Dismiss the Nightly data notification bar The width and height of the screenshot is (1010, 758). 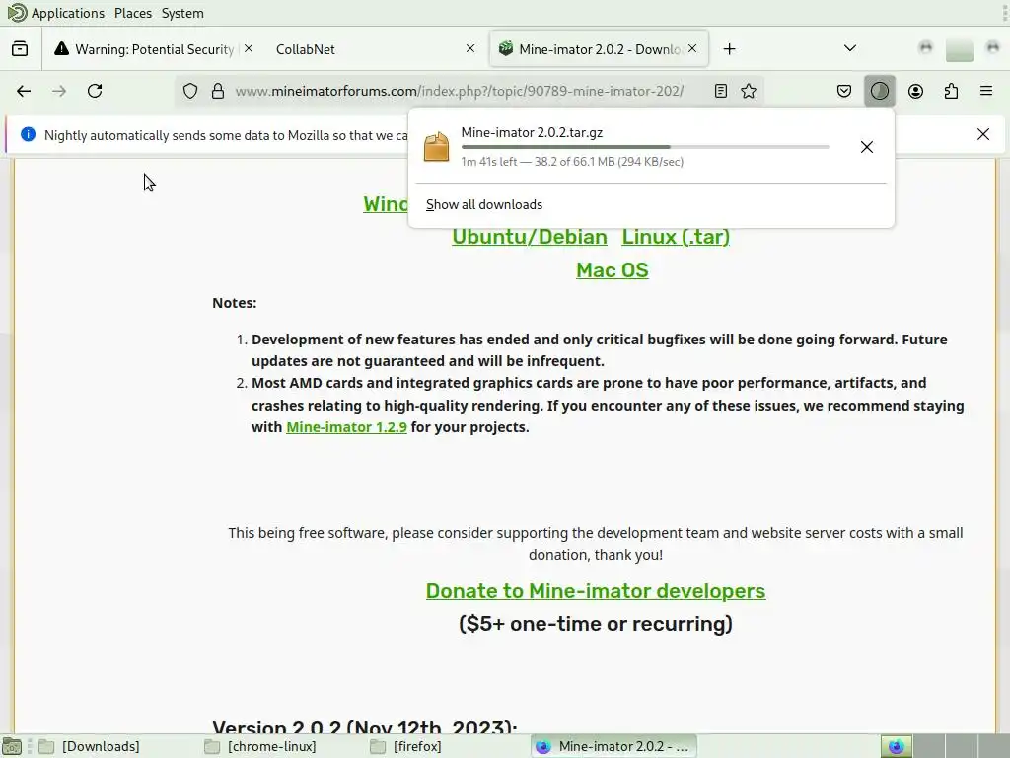coord(983,134)
